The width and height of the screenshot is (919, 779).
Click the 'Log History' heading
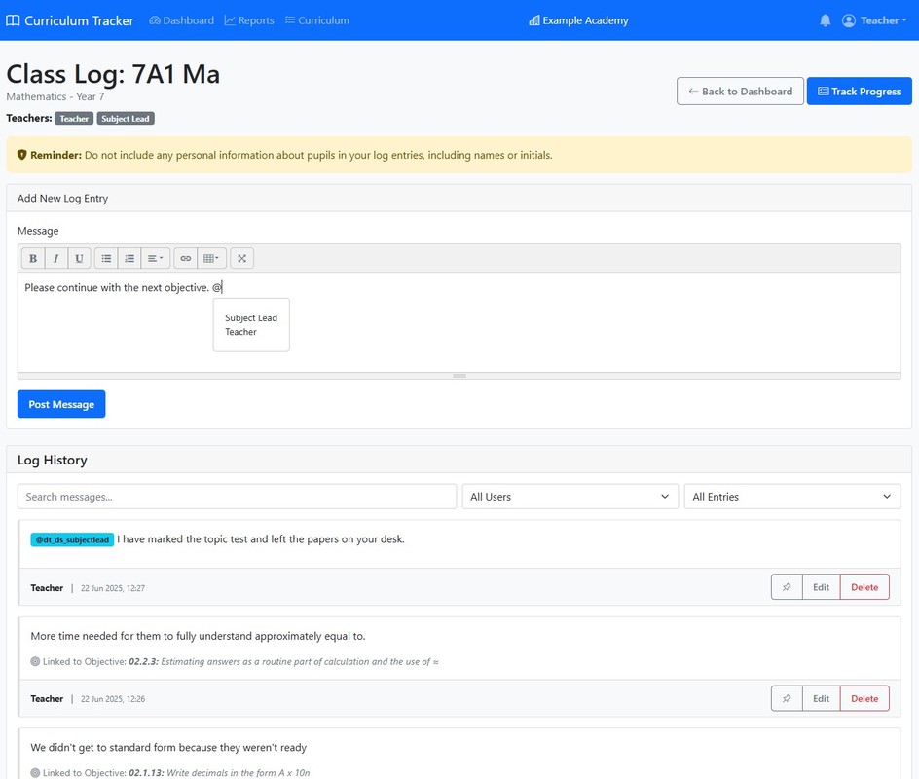(53, 461)
